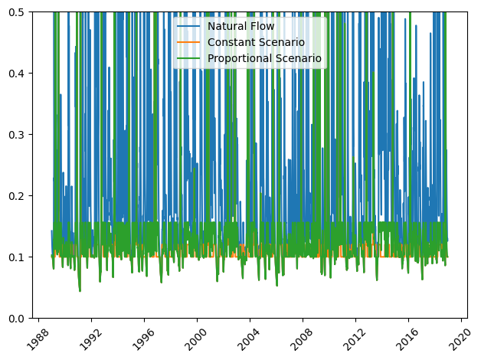
Task: Click the 0.0 y-axis tick label
Action: pos(16,318)
